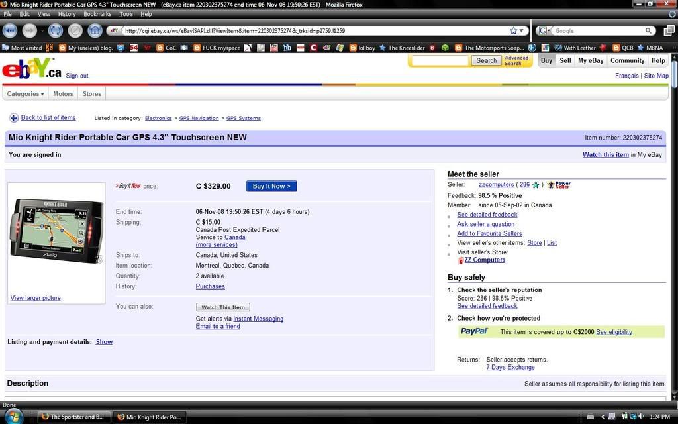Click the Mio GPS product thumbnail
678x424 pixels.
[57, 231]
